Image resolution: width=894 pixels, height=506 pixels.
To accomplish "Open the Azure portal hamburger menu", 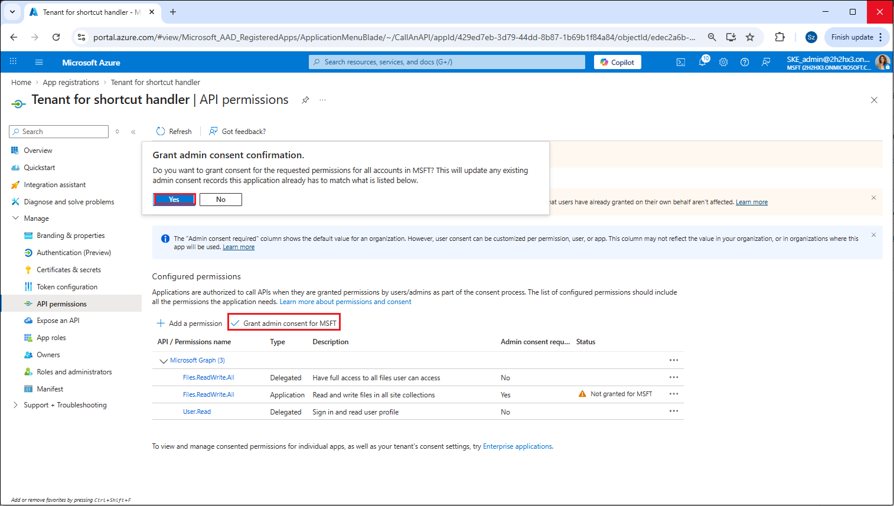I will [x=39, y=62].
